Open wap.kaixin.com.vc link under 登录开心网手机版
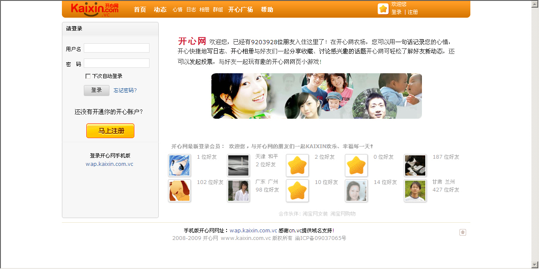Viewport: 539px width, 269px height. click(109, 164)
